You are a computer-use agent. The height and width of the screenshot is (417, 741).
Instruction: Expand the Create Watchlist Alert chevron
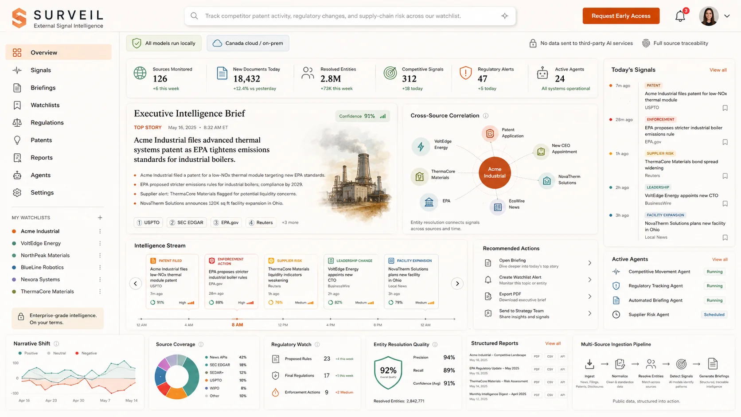589,280
